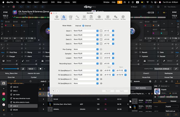The image size is (180, 117).
Task: Open the Library menu
Action: pyautogui.click(x=67, y=2)
